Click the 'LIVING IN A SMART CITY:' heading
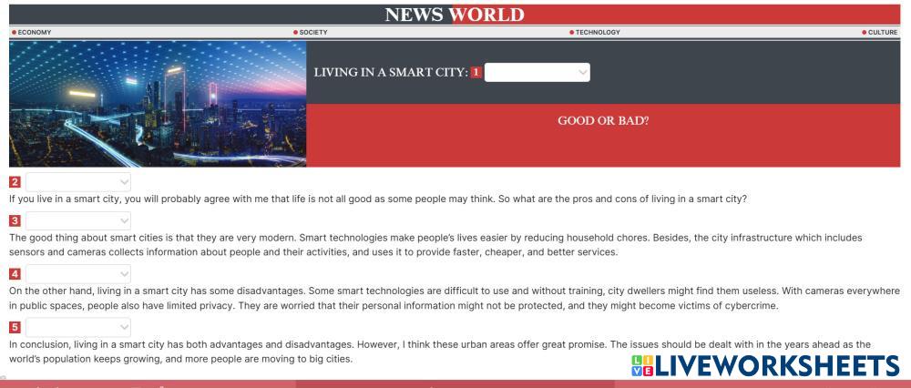The height and width of the screenshot is (388, 911). click(x=390, y=72)
